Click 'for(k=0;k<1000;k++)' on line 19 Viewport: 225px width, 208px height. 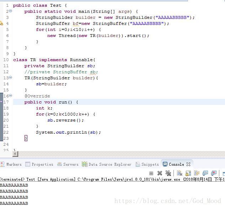pyautogui.click(x=63, y=114)
